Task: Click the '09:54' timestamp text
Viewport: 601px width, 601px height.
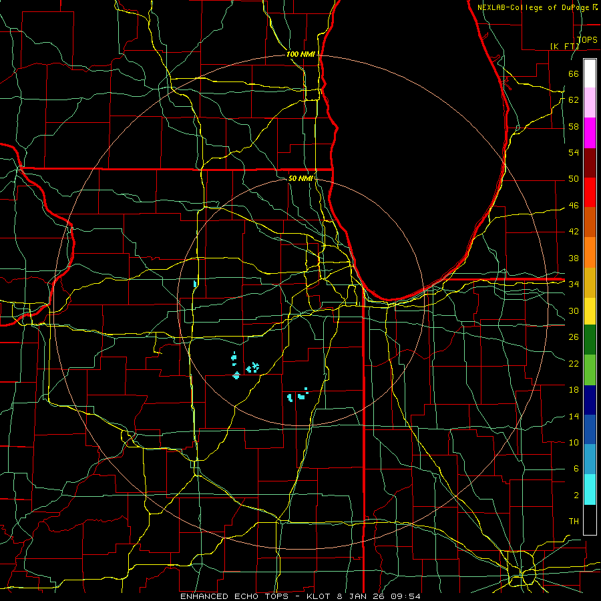Action: point(405,596)
